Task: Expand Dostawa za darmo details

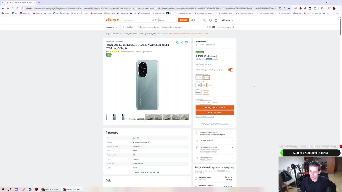Action: click(x=215, y=141)
